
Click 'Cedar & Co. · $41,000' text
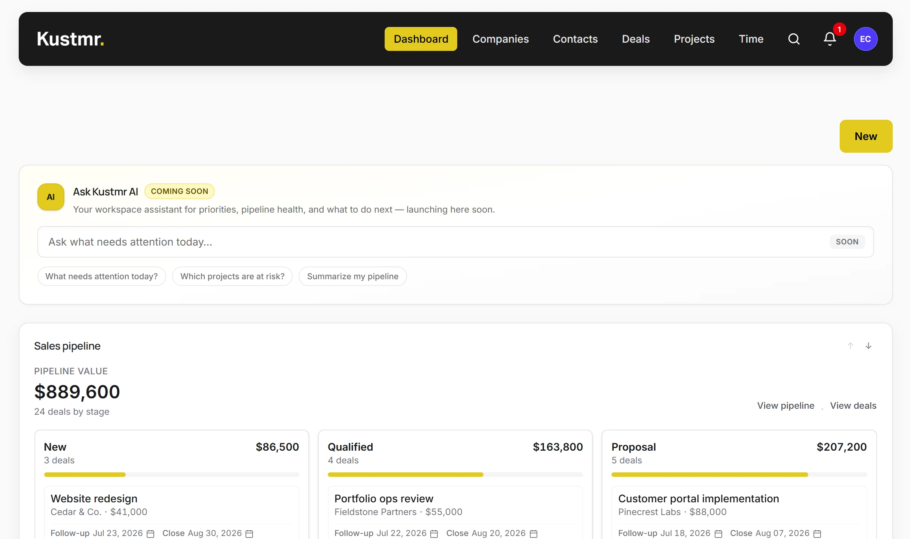point(99,512)
